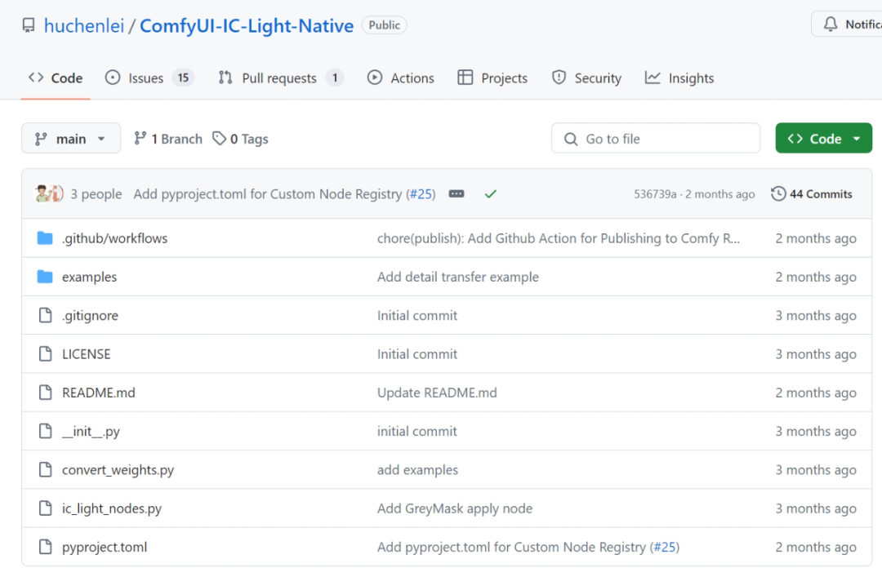Click contributor avatars next to 3 people
The width and height of the screenshot is (882, 577).
(49, 194)
